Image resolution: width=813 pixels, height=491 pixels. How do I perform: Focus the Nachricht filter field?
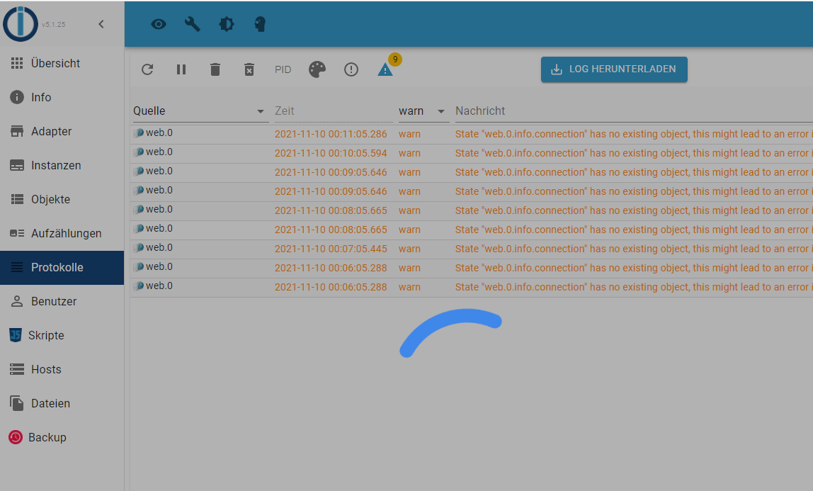tap(634, 111)
